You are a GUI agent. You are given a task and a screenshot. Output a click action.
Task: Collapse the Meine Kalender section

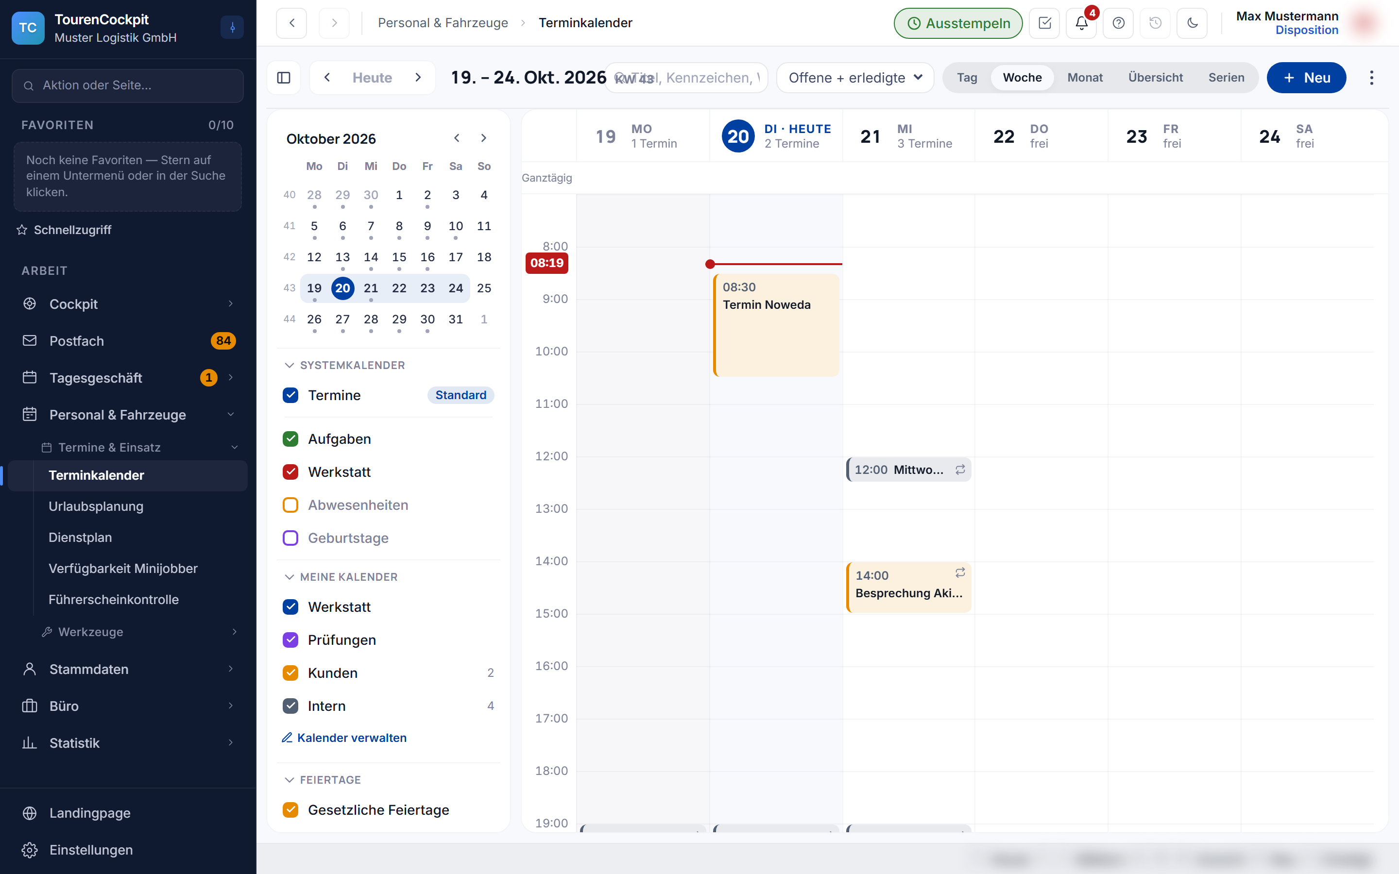click(x=341, y=577)
